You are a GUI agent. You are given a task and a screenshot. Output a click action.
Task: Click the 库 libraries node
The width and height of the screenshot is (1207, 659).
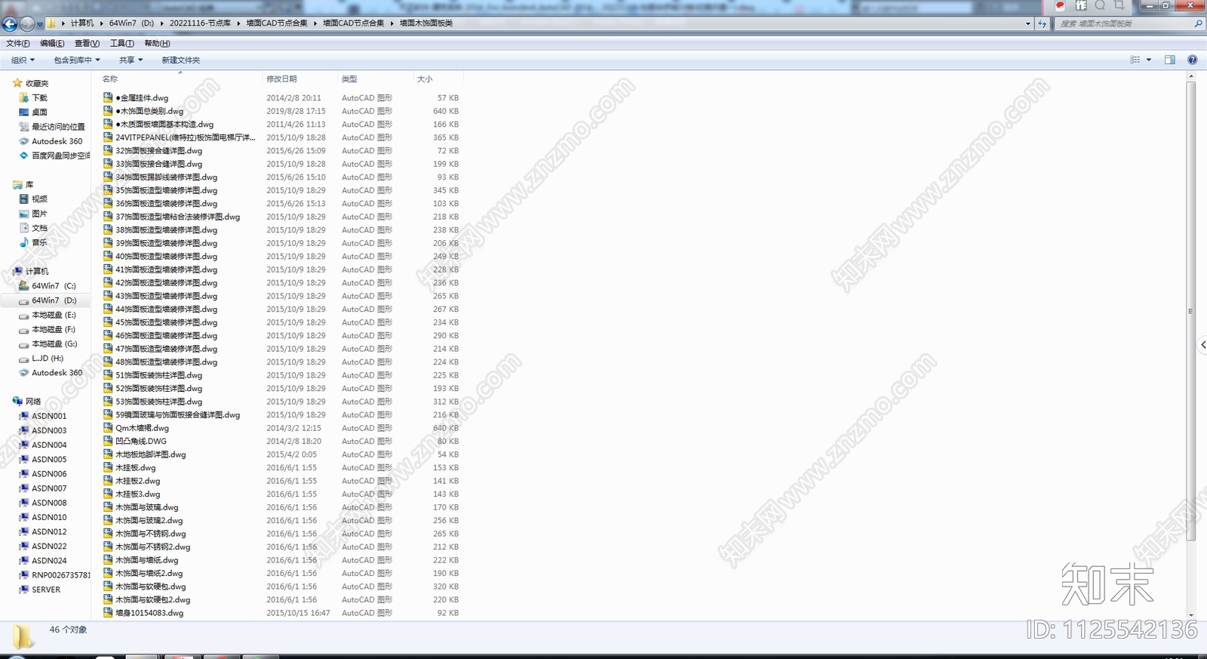29,184
